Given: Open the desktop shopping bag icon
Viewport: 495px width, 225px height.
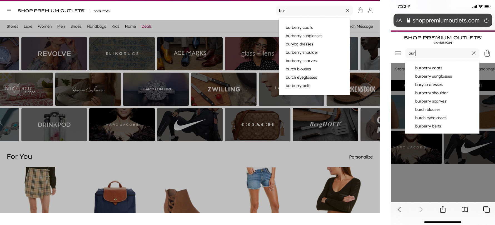Looking at the screenshot, I should (360, 11).
